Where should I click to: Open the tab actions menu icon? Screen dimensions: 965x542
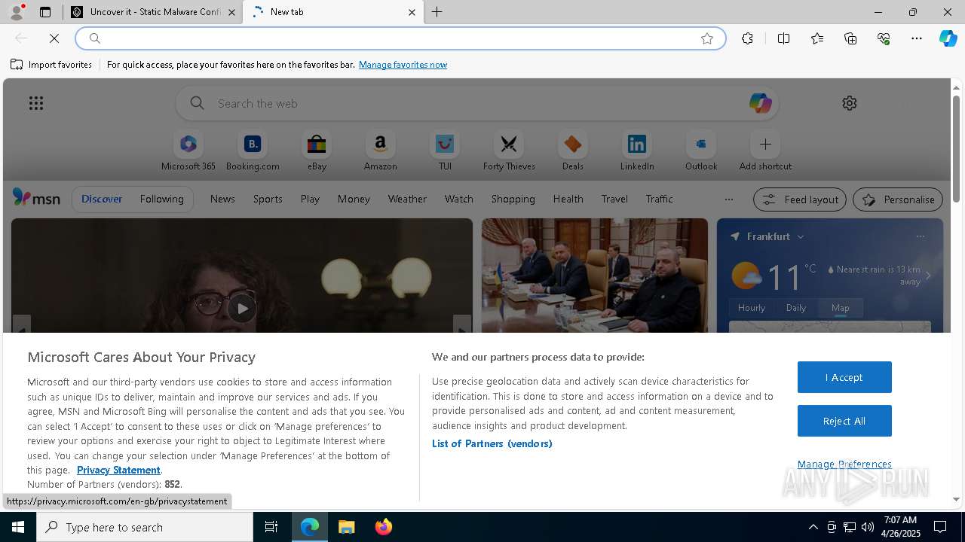pyautogui.click(x=45, y=12)
